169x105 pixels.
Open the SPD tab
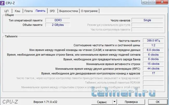tap(52, 11)
